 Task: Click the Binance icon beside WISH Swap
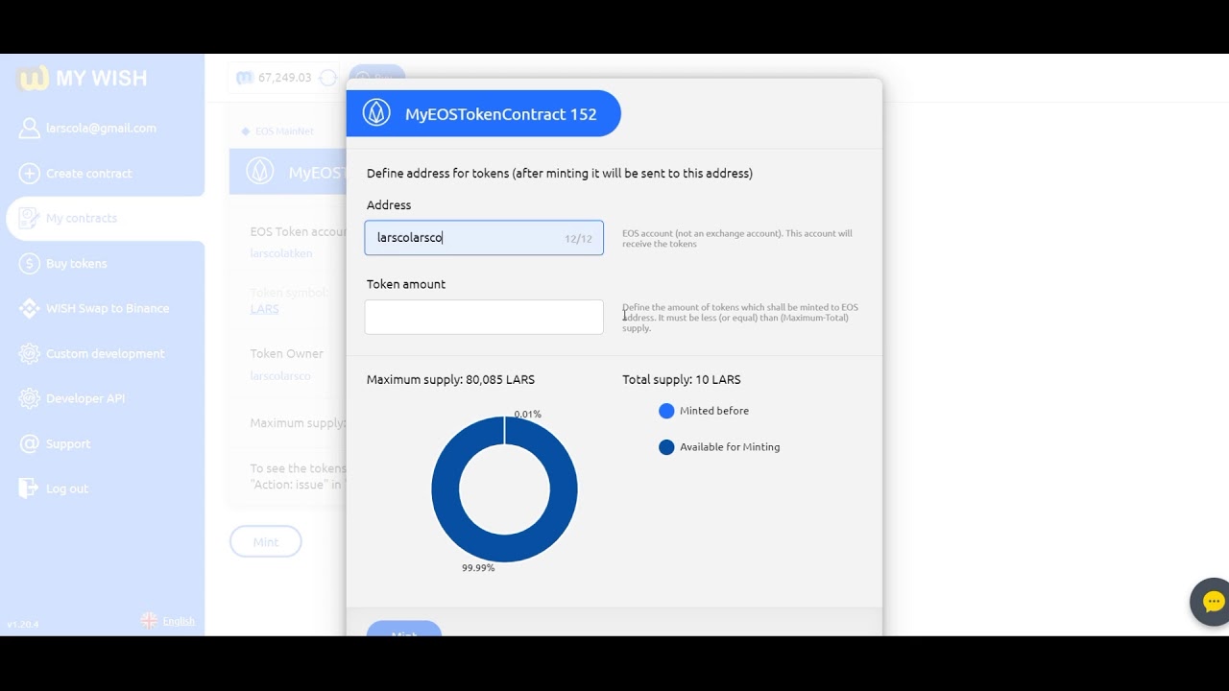[30, 309]
